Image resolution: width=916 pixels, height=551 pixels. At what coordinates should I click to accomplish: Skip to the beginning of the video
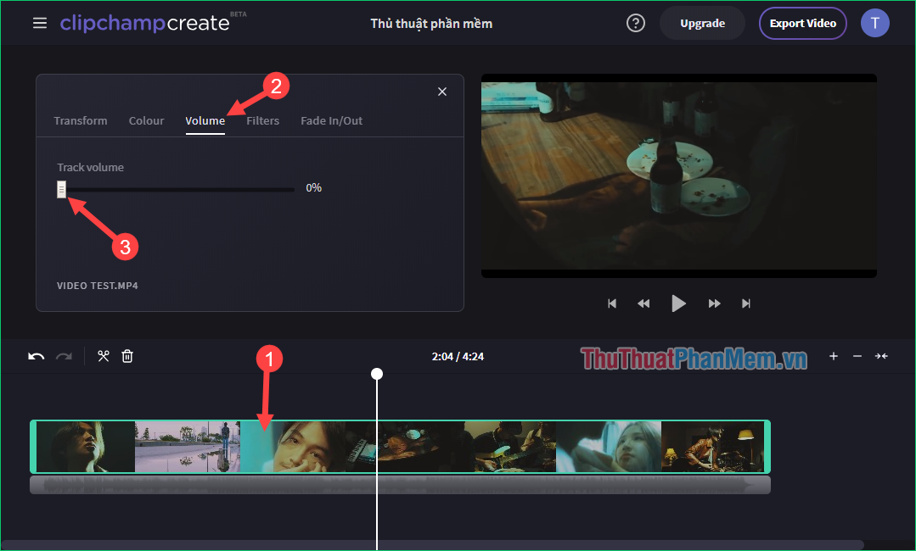(x=612, y=303)
